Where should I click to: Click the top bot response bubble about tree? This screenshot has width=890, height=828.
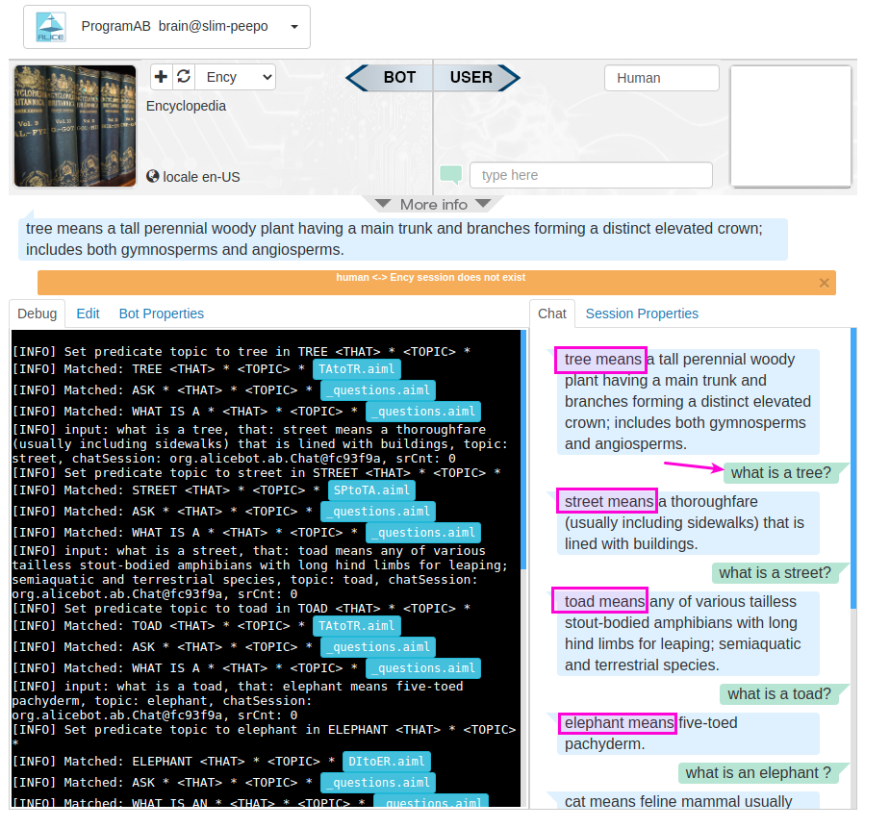(x=403, y=238)
